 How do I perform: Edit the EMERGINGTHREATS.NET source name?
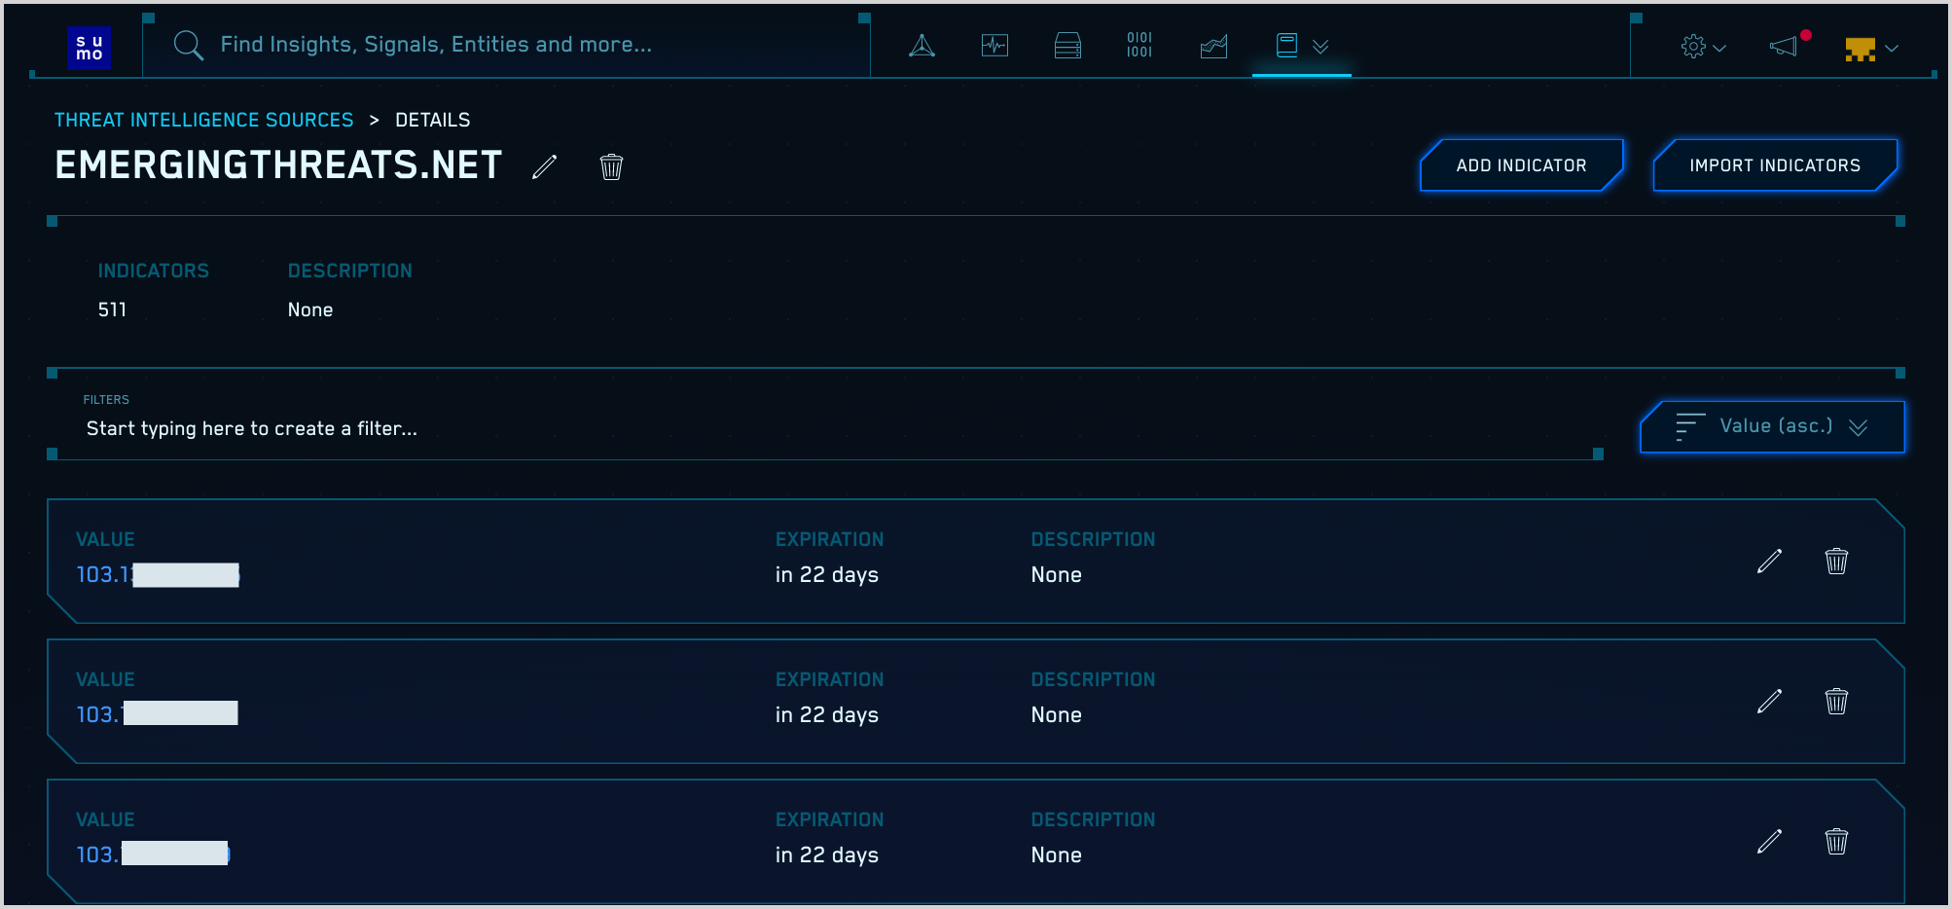tap(545, 167)
